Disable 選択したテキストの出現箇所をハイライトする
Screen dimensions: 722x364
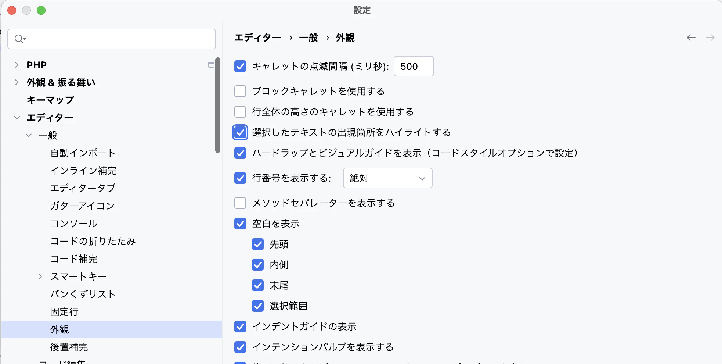[x=240, y=133]
